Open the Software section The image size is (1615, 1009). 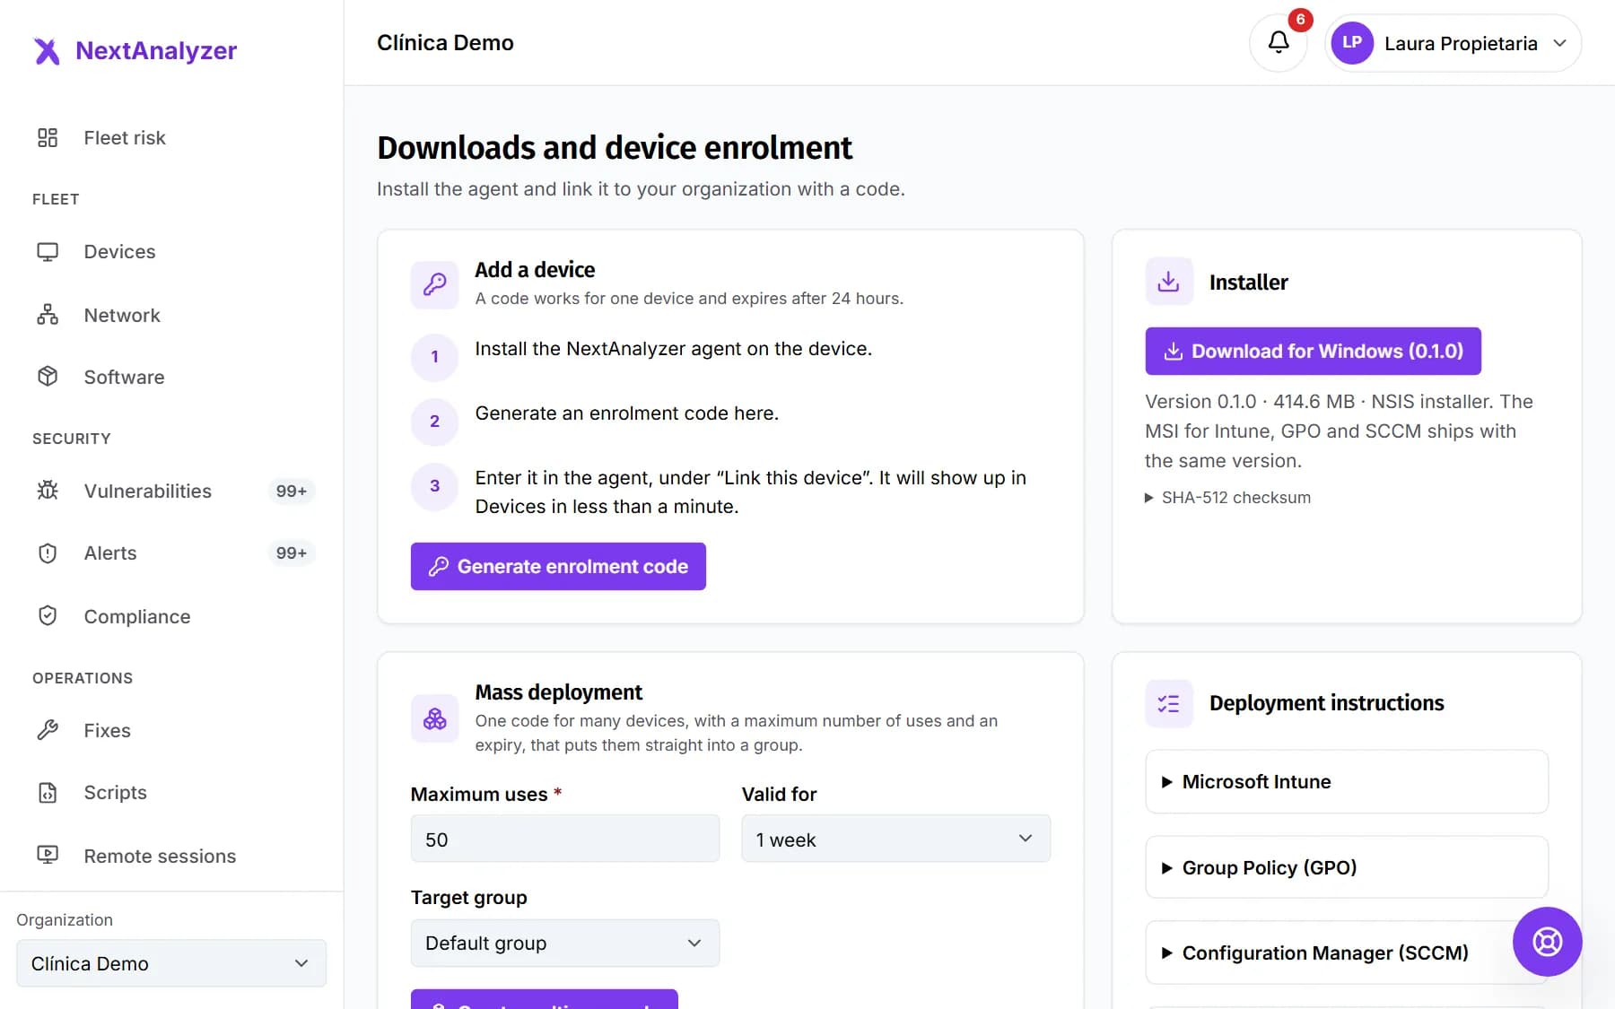tap(170, 377)
